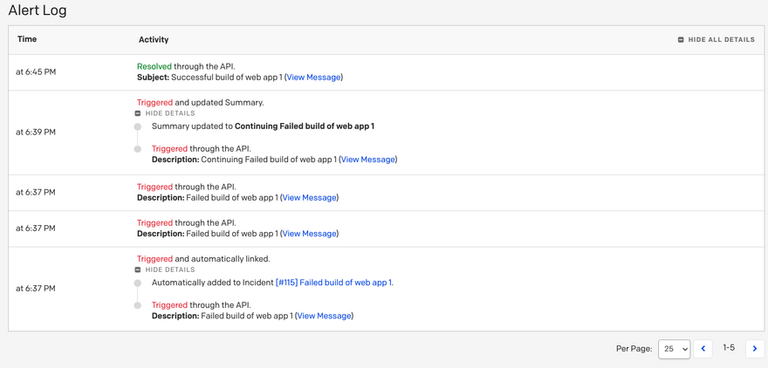View Message in the automatically linked entry
Screen dimensions: 768x368
324,316
